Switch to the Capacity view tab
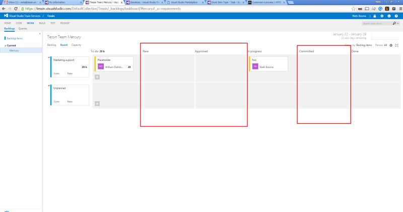Image resolution: width=403 pixels, height=212 pixels. 76,45
